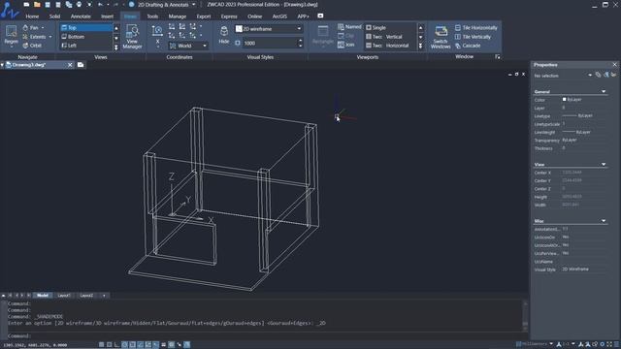The width and height of the screenshot is (621, 349).
Task: Expand the Views list gallery
Action: 116,48
